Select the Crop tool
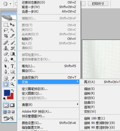Viewport: 120px width, 131px height. 6,36
